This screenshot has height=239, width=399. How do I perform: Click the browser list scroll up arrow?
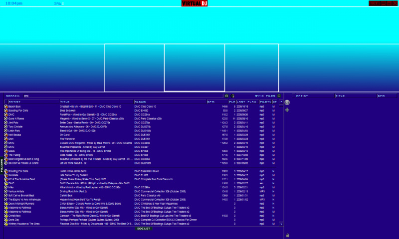(x=281, y=102)
